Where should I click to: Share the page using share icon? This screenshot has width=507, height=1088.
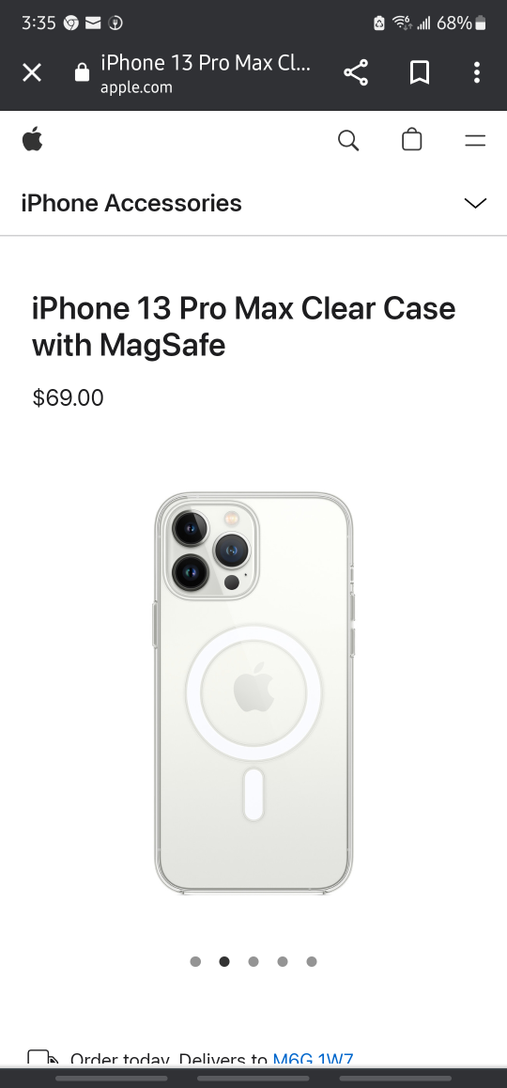[x=356, y=72]
